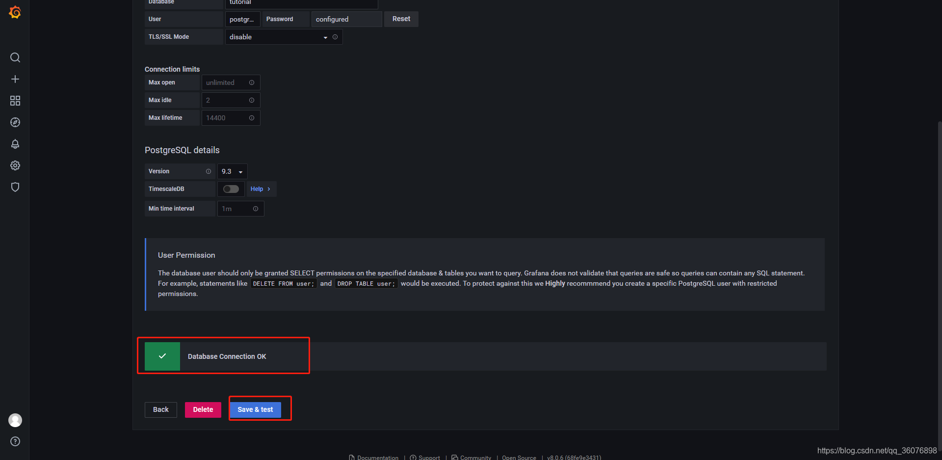The width and height of the screenshot is (942, 460).
Task: Expand the TimescaleDB Help link
Action: 261,189
